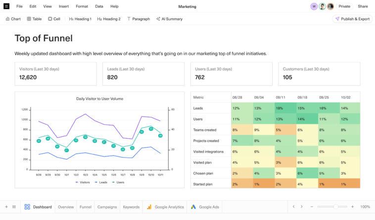Add a new sheet with plus icon
The height and width of the screenshot is (220, 375).
6,207
